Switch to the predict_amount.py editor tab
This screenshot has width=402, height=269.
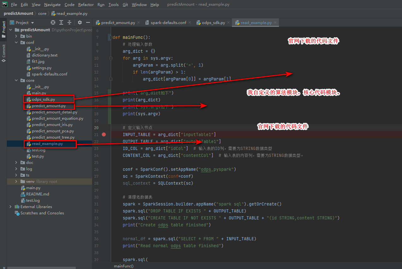coord(118,23)
